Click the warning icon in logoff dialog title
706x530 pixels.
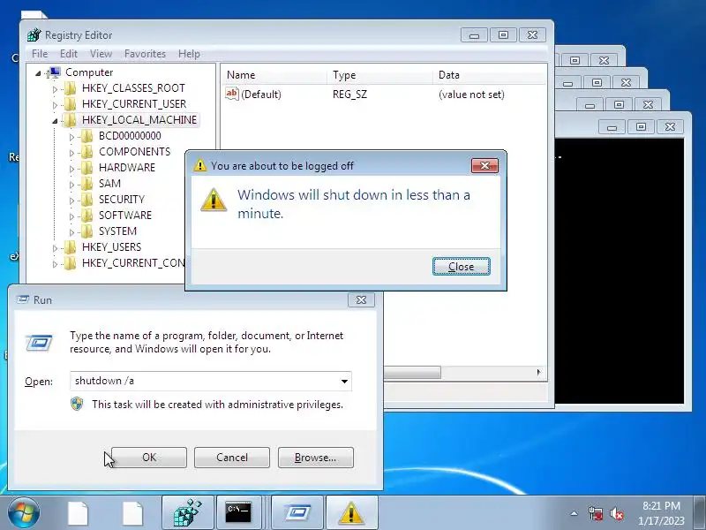pos(200,165)
